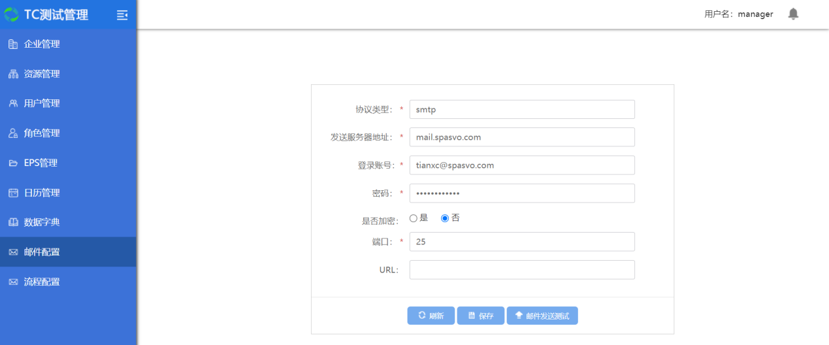Click the 企业管理 building icon
The image size is (829, 345).
click(x=13, y=44)
